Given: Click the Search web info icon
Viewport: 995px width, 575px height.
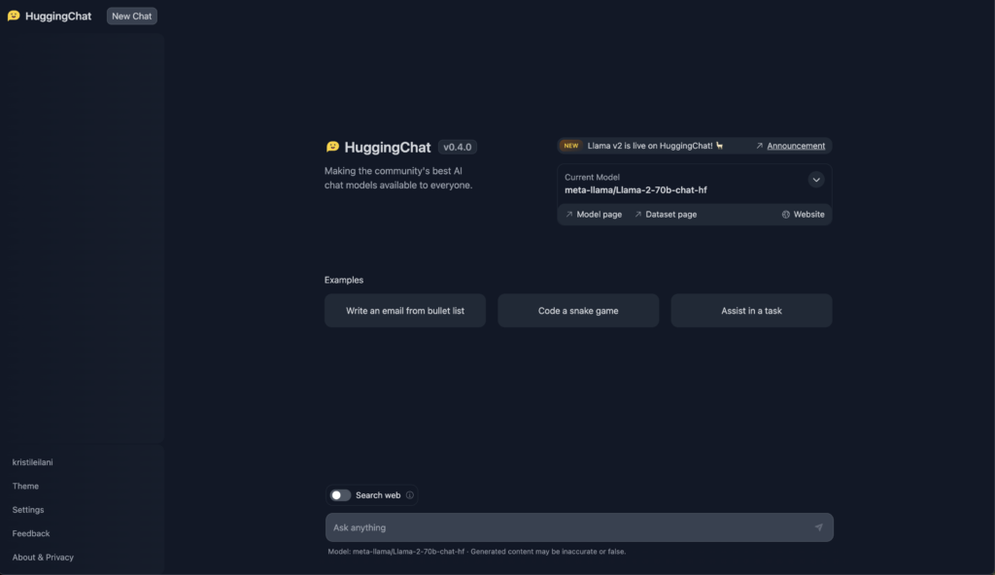Looking at the screenshot, I should tap(410, 495).
